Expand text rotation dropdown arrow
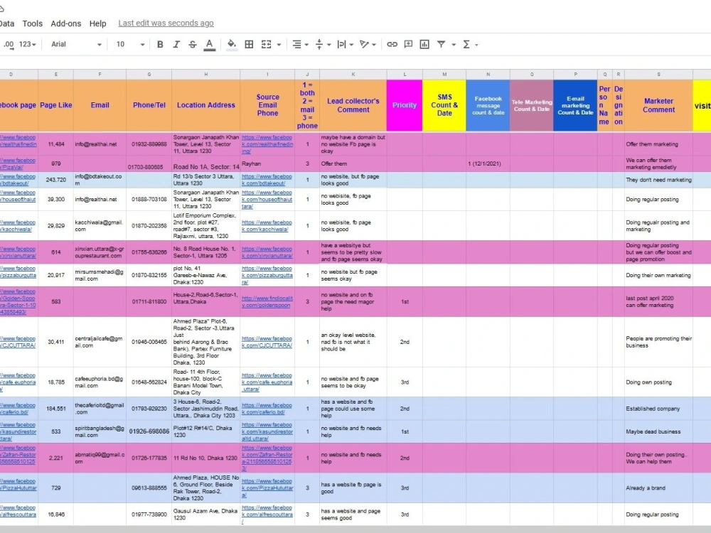The image size is (711, 533). 374,44
